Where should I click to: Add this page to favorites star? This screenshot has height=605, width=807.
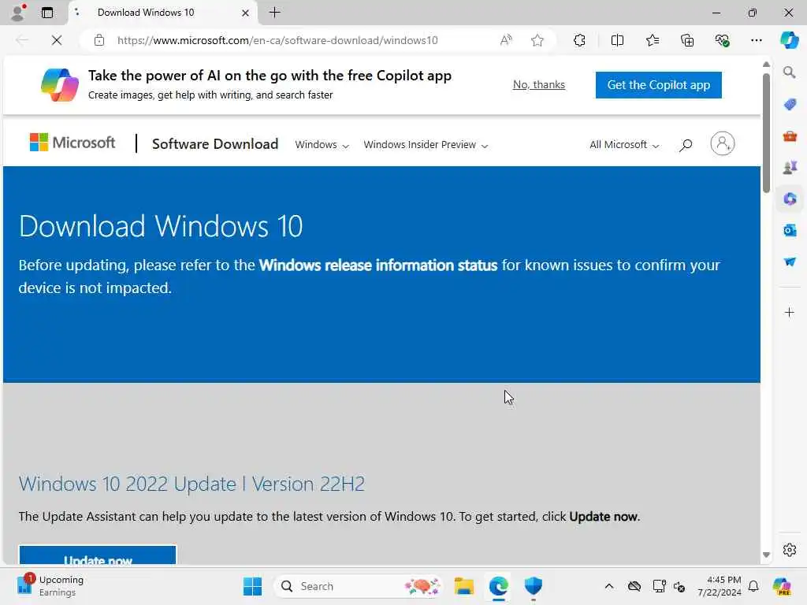point(537,40)
